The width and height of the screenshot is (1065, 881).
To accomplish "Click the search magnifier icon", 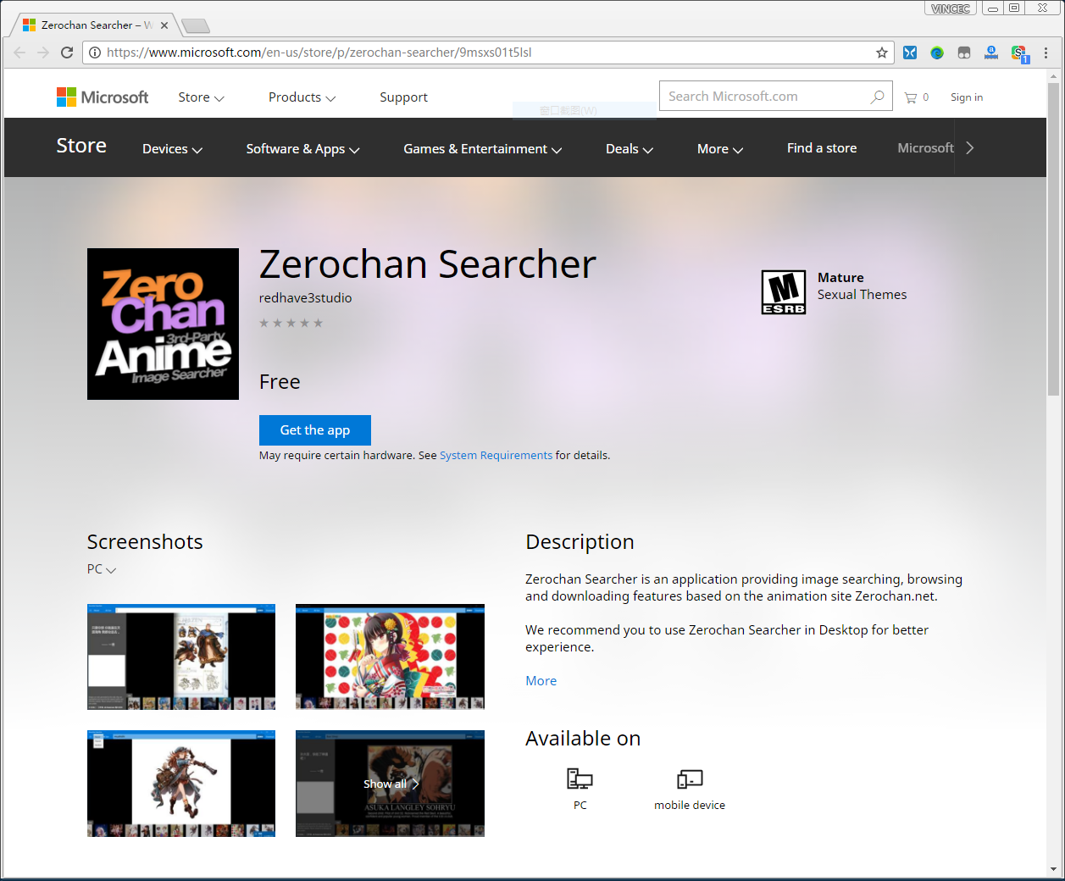I will tap(877, 97).
